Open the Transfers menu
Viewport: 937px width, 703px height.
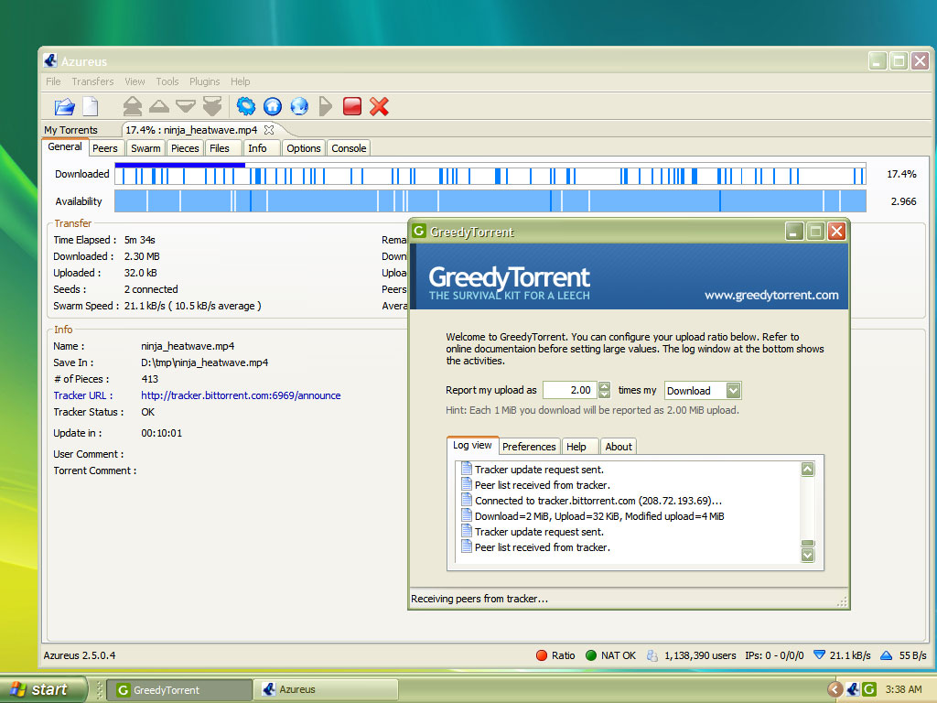92,81
